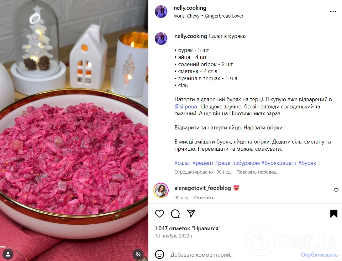Image resolution: width=342 pixels, height=261 pixels.
Task: Open alenagotovit_foodblog avatar story ring
Action: [161, 190]
